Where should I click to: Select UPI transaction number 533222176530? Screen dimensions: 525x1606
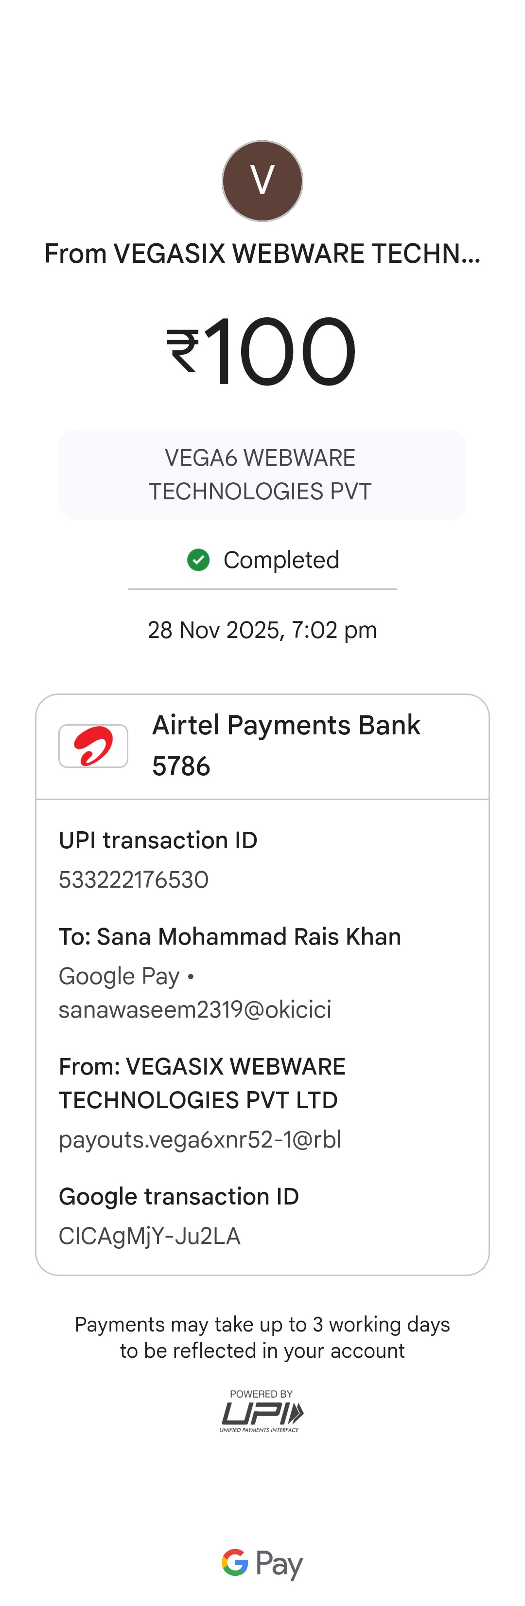tap(134, 880)
